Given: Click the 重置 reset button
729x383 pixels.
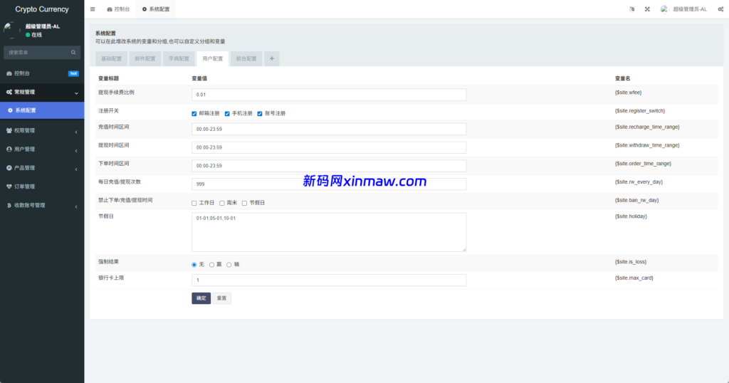Looking at the screenshot, I should click(222, 298).
